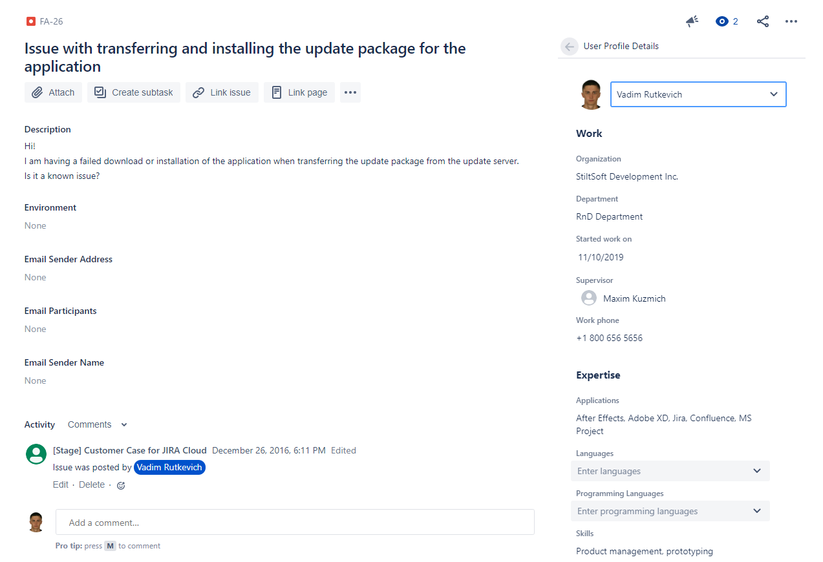Click the share issue icon
The image size is (823, 562).
[x=763, y=21]
